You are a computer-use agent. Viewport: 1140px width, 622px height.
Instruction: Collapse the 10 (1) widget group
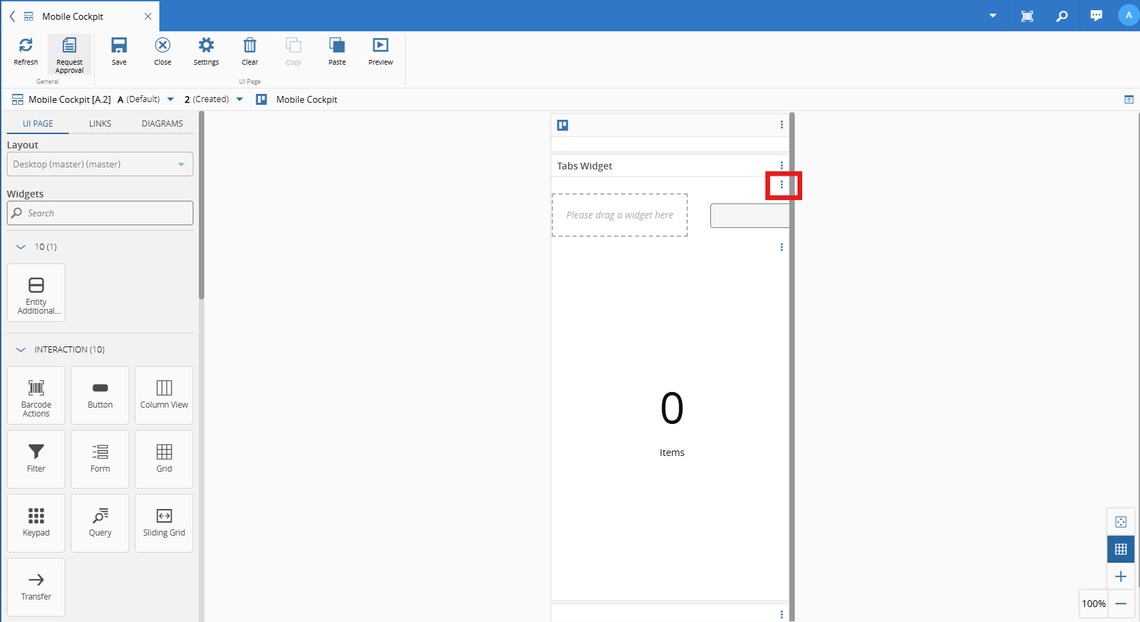(x=20, y=247)
